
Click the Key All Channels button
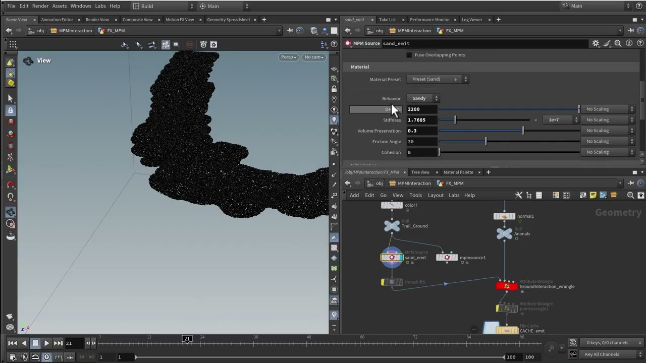[x=602, y=354]
